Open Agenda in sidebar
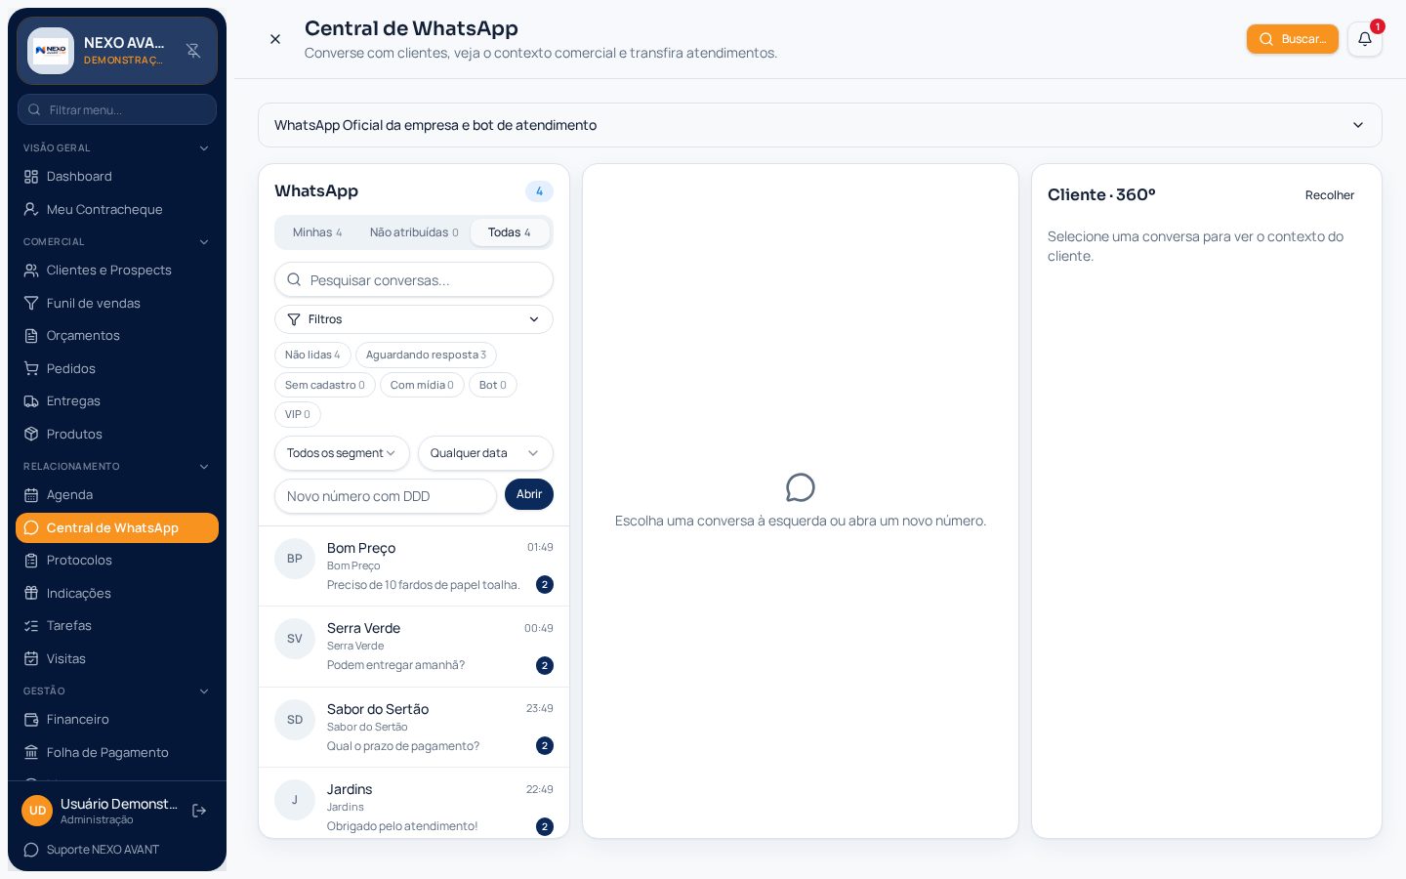The image size is (1406, 879). click(117, 495)
